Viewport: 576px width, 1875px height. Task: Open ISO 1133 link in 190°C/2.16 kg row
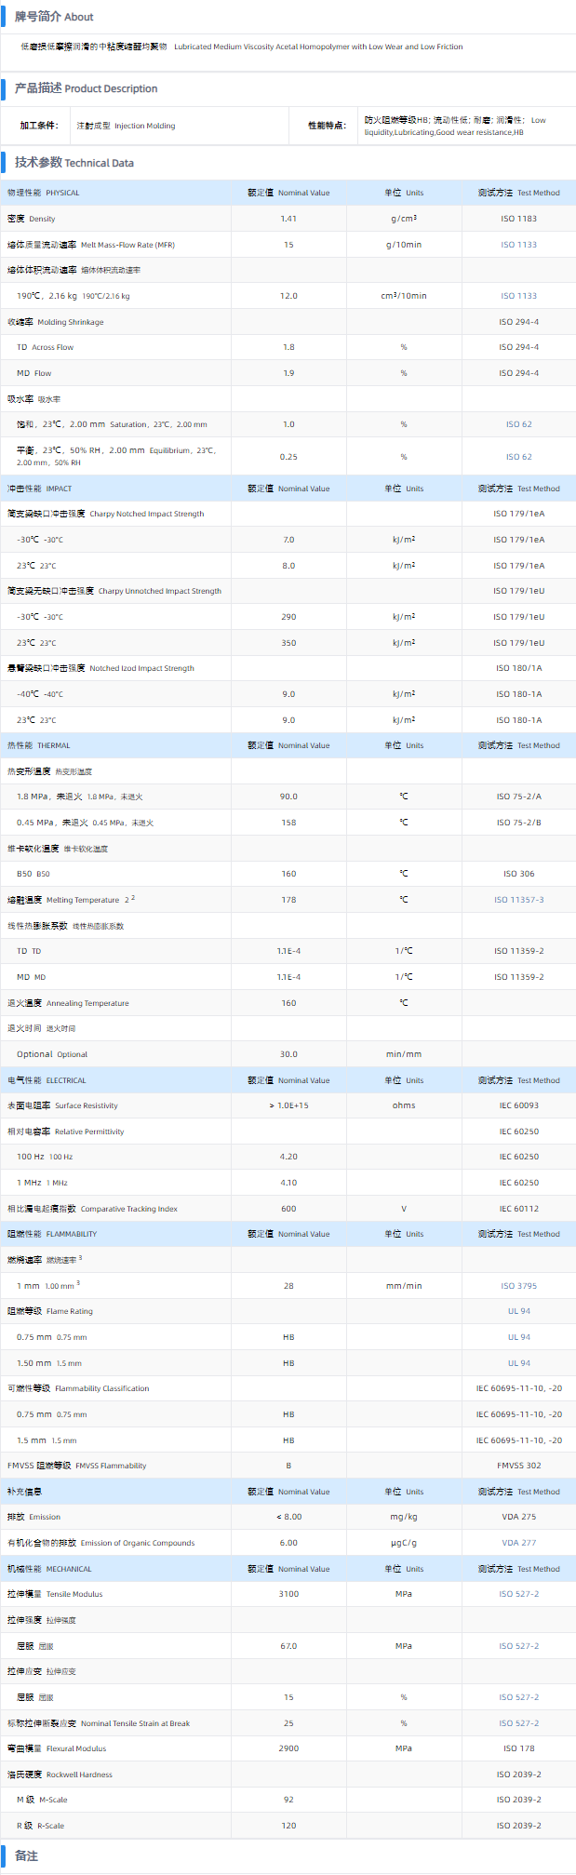tap(518, 296)
